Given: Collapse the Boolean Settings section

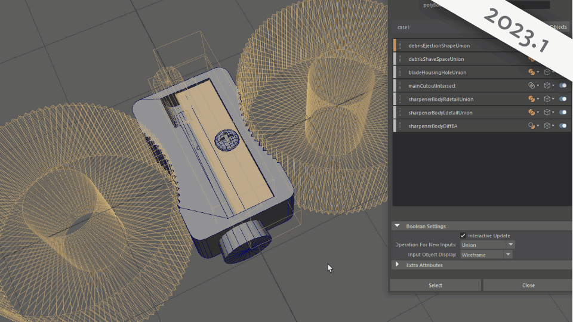Looking at the screenshot, I should (x=397, y=226).
